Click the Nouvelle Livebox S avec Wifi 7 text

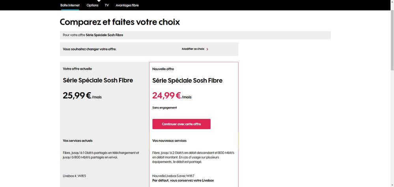174,176
